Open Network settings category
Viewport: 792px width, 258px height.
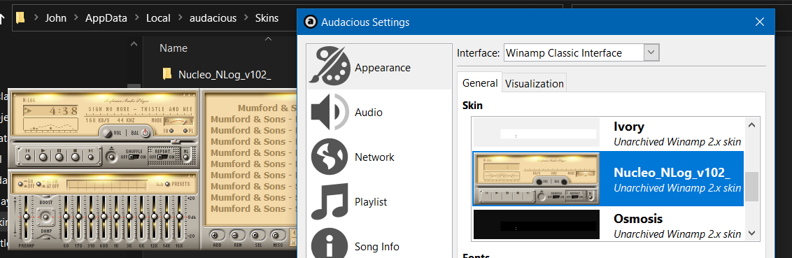[x=379, y=157]
